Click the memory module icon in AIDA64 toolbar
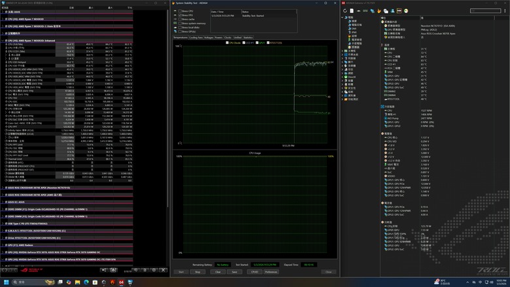Viewport: 510px width, 287px height. click(365, 10)
